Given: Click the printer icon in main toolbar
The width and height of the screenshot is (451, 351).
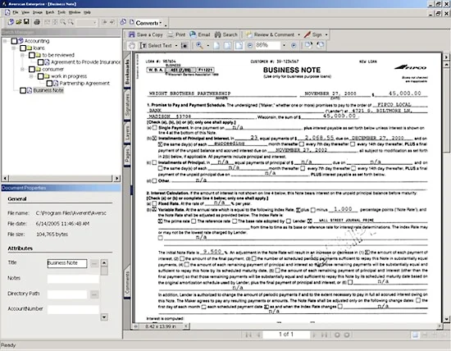Looking at the screenshot, I should [37, 22].
